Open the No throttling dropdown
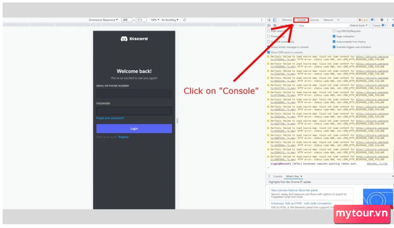394x228 pixels. click(170, 20)
